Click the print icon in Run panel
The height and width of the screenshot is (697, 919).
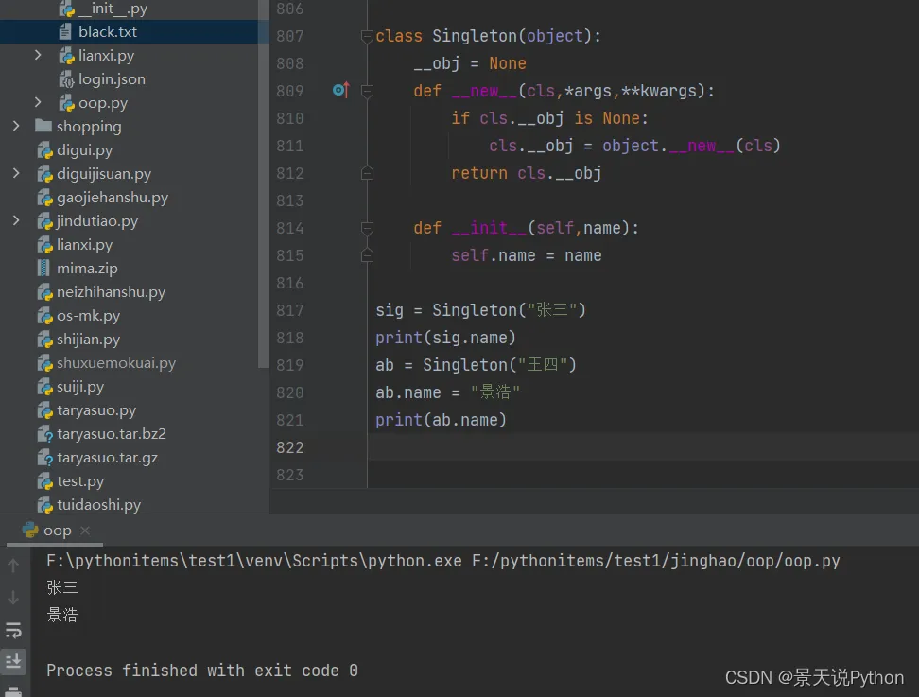[x=13, y=690]
